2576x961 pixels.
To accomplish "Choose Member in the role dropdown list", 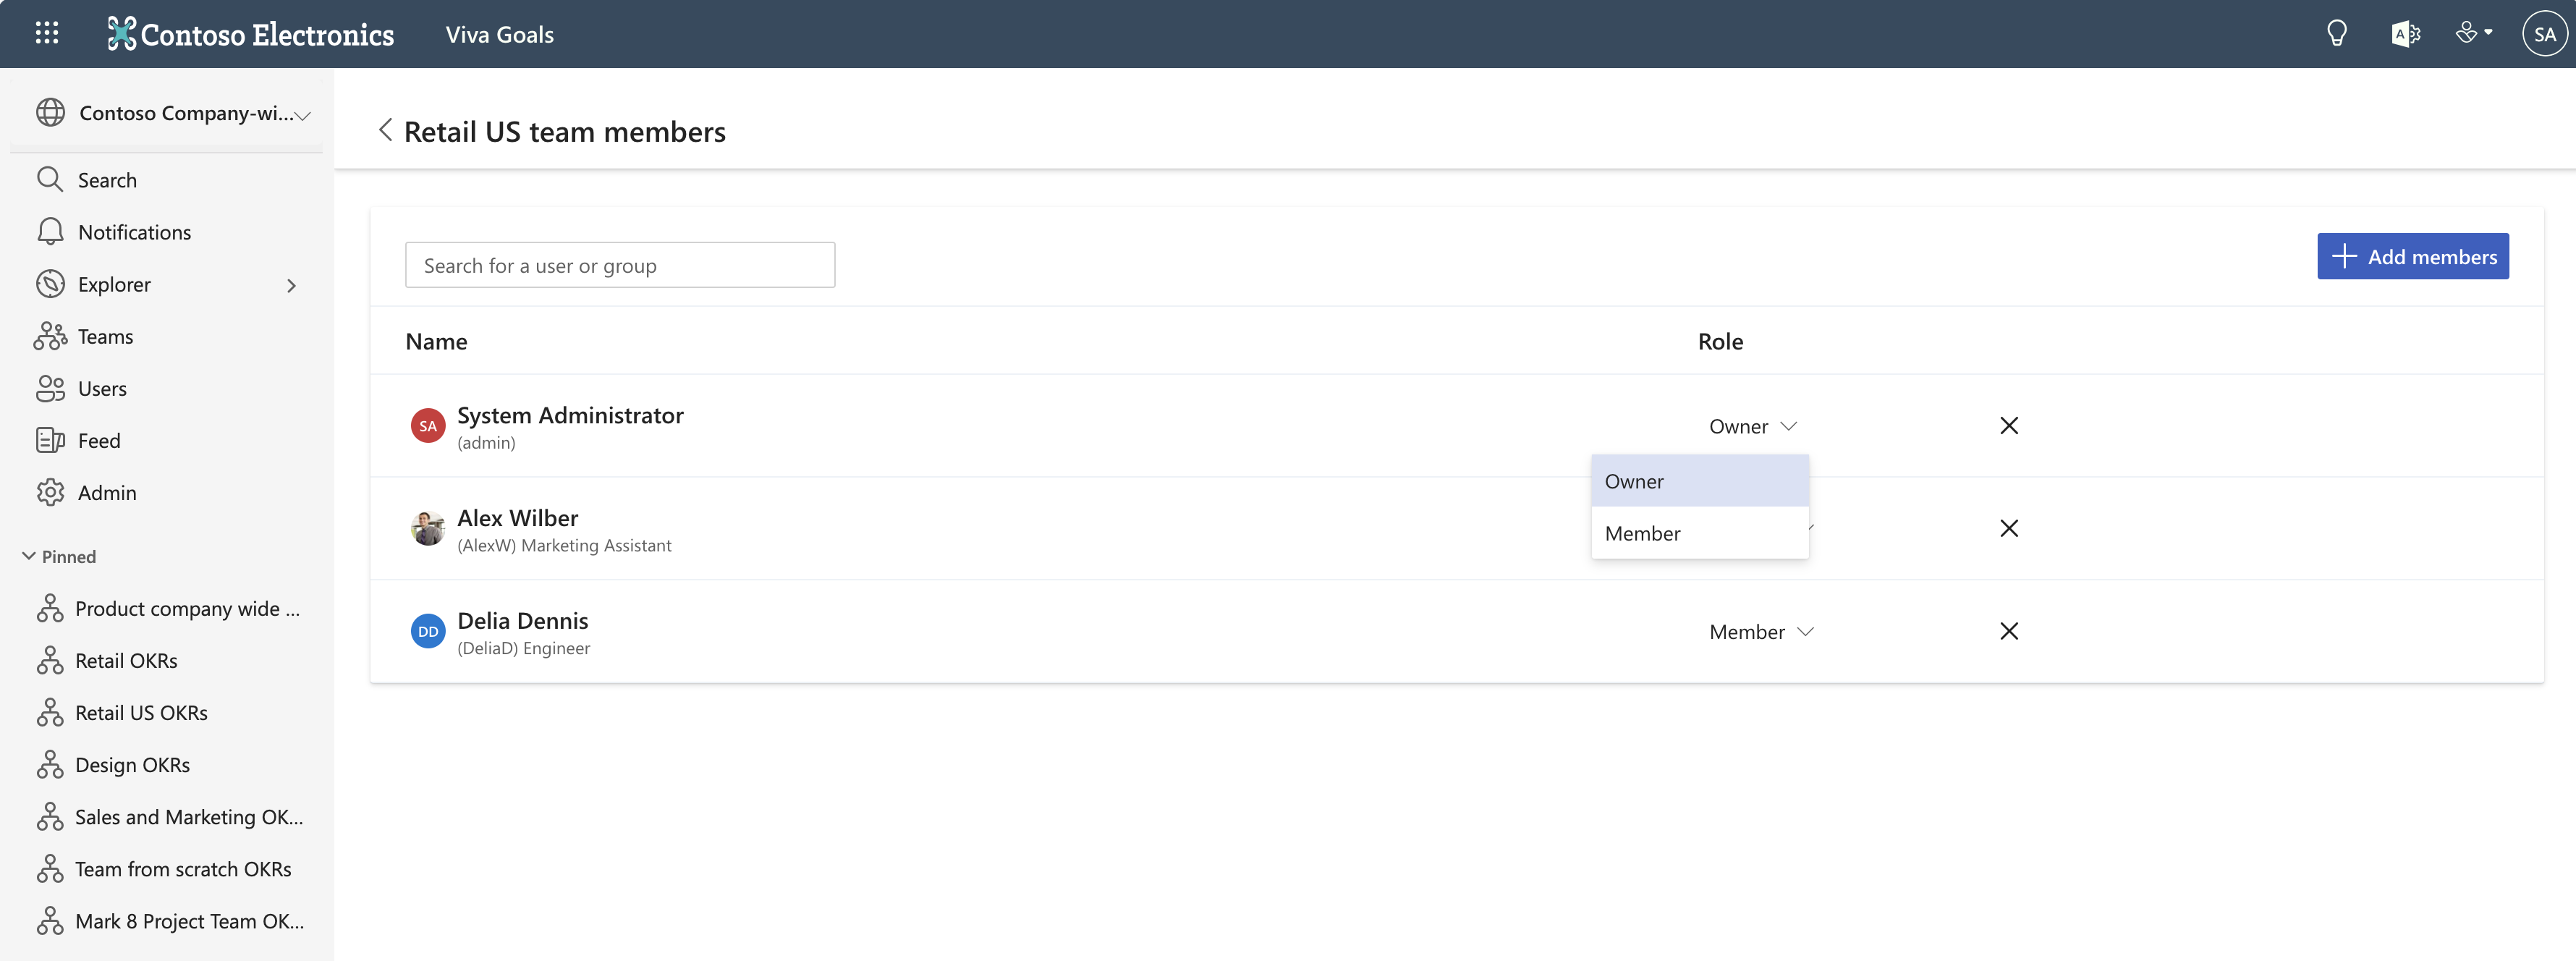I will pyautogui.click(x=1700, y=533).
